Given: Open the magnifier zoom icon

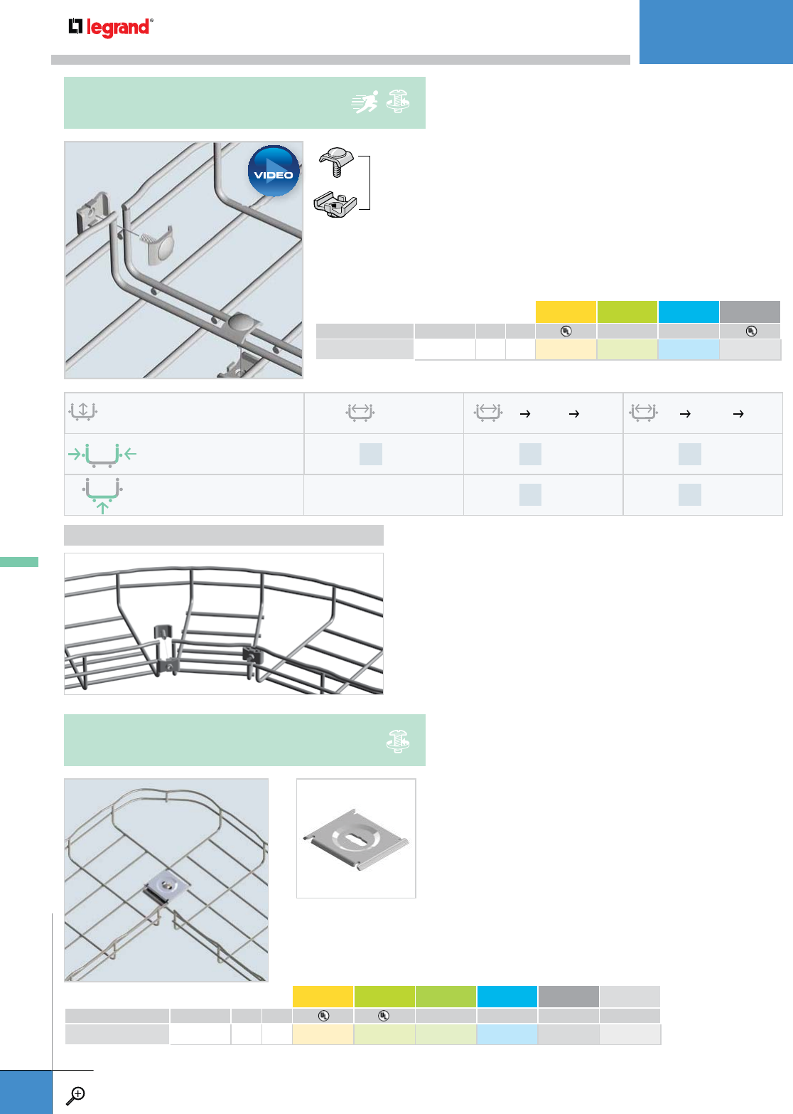Looking at the screenshot, I should pos(75,1096).
